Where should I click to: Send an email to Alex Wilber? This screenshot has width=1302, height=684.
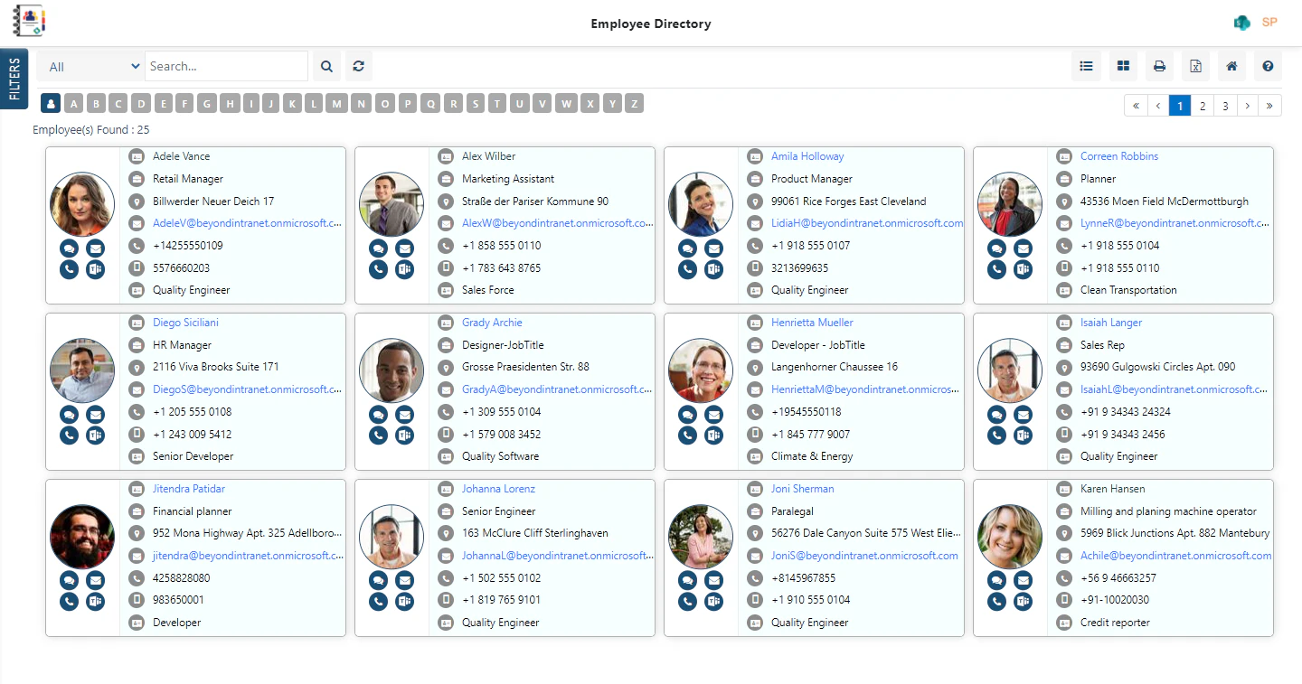(404, 247)
